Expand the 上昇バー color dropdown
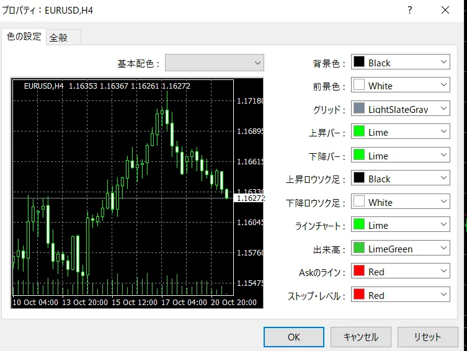467x351 pixels. [400, 131]
